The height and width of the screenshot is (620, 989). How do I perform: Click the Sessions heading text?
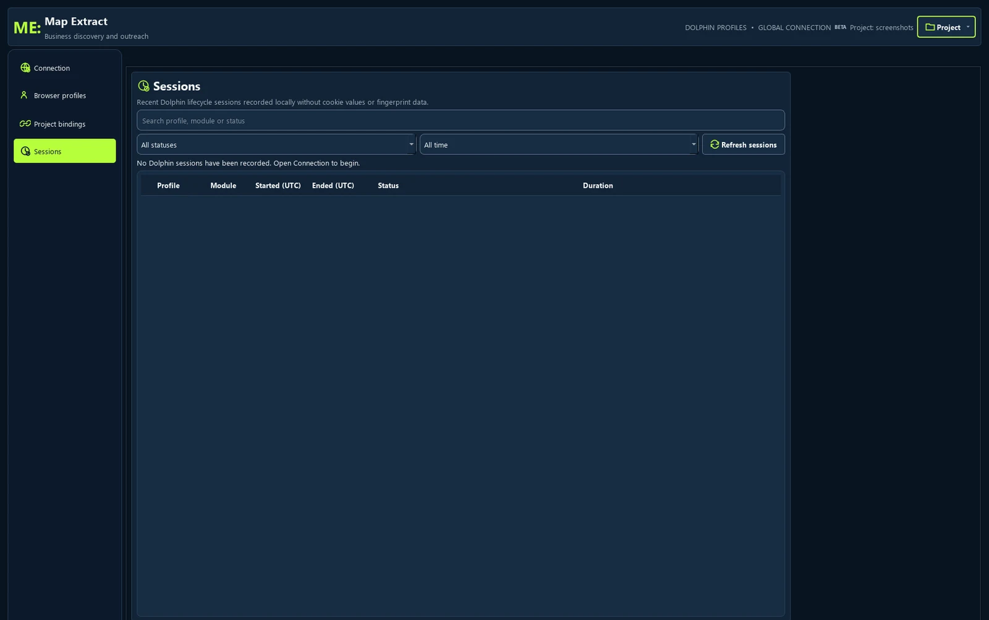pos(177,86)
